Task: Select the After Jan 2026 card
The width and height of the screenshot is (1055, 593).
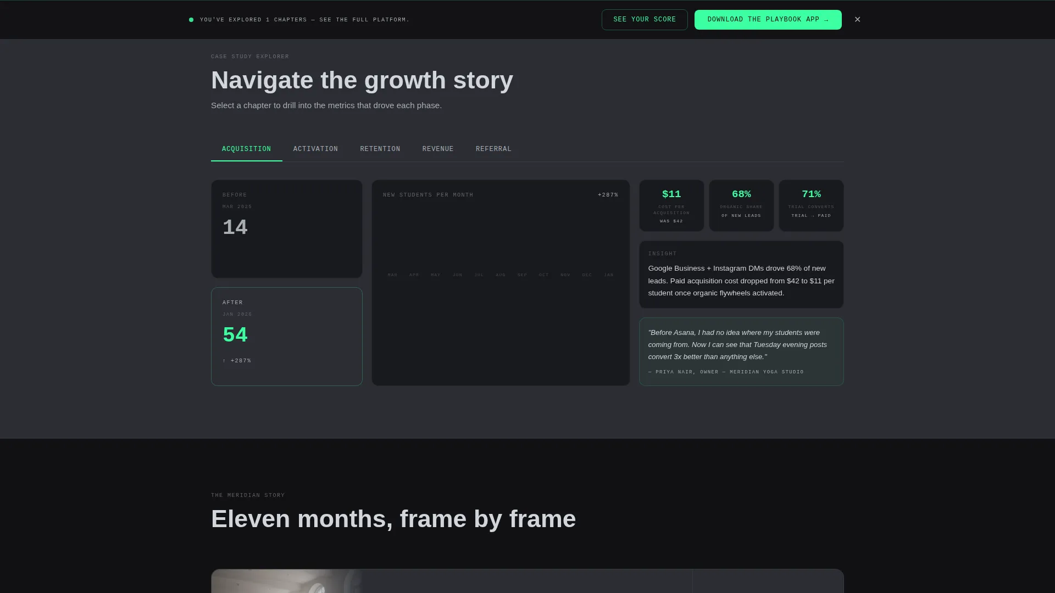Action: (287, 337)
